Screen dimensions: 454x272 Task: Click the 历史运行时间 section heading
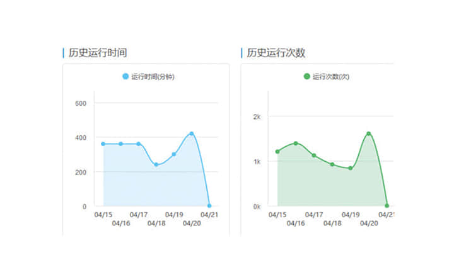98,53
